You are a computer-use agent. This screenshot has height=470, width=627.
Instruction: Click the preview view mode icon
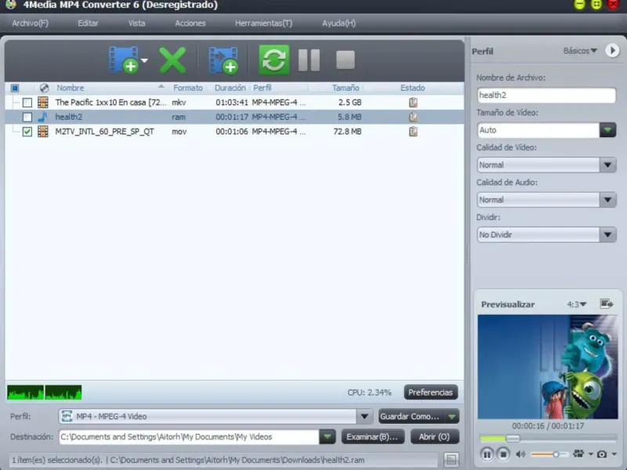(578, 454)
